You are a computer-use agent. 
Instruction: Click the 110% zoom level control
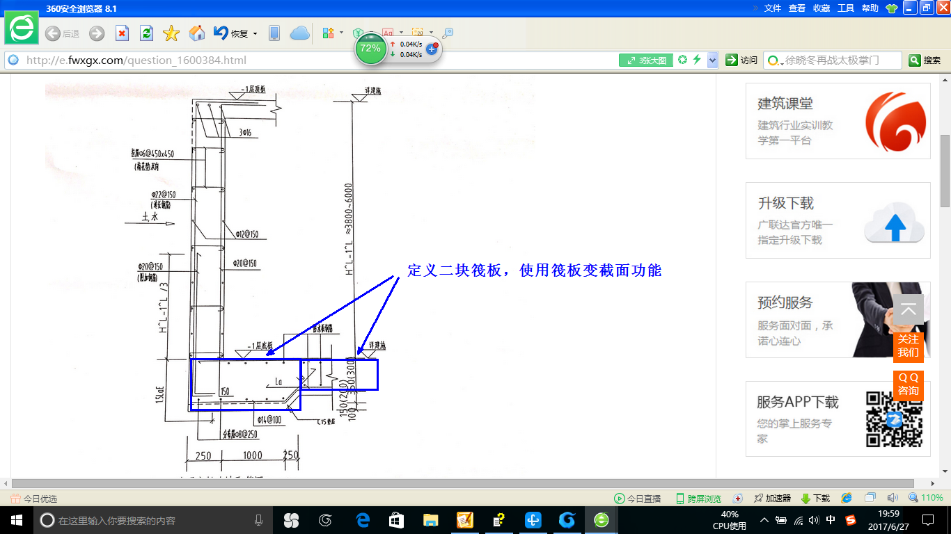(x=925, y=499)
